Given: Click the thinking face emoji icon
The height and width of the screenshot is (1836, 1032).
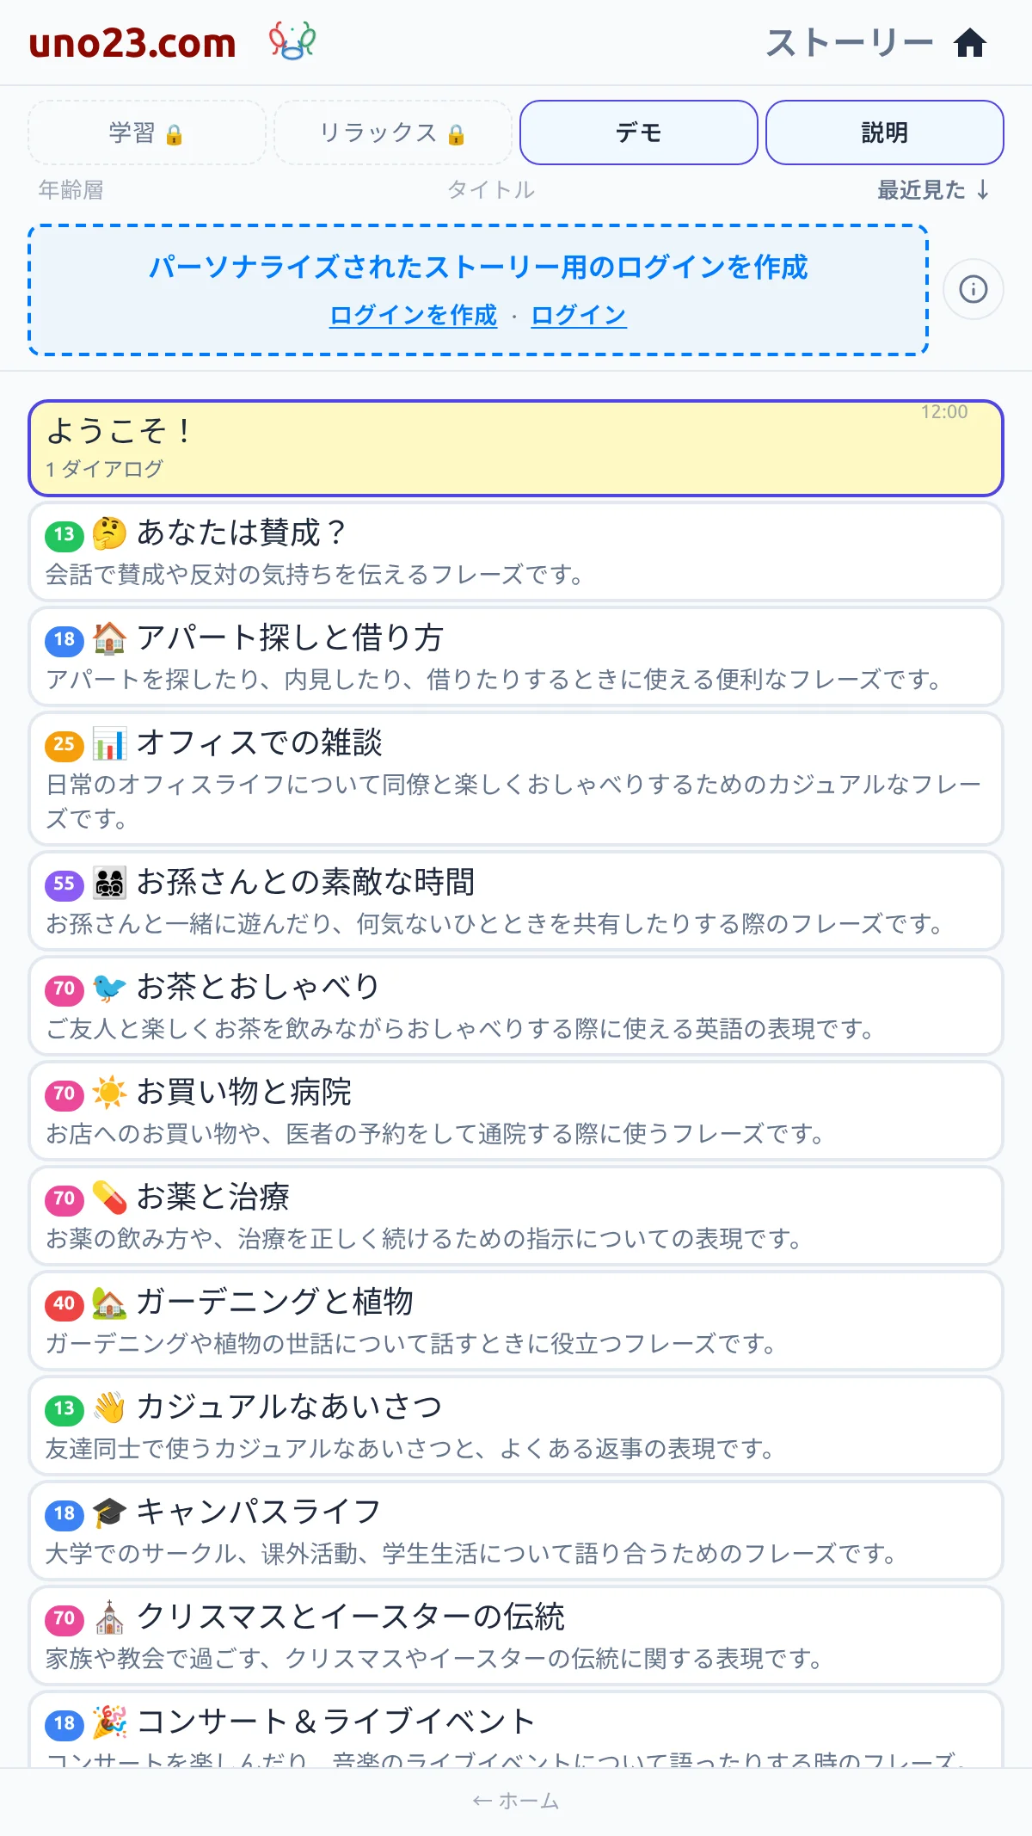Looking at the screenshot, I should point(109,533).
